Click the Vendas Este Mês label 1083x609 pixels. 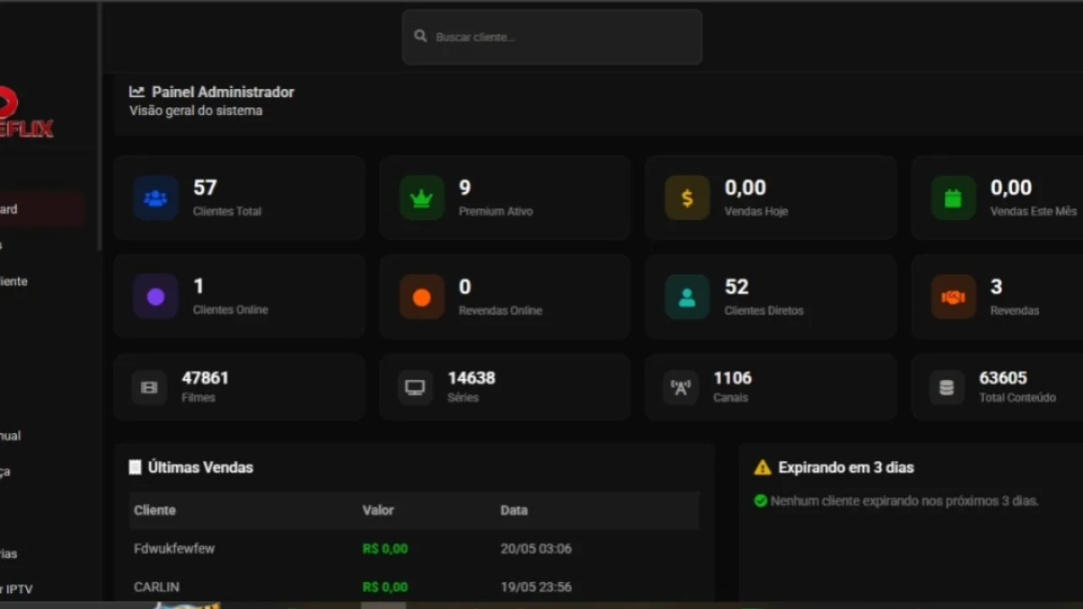1034,211
